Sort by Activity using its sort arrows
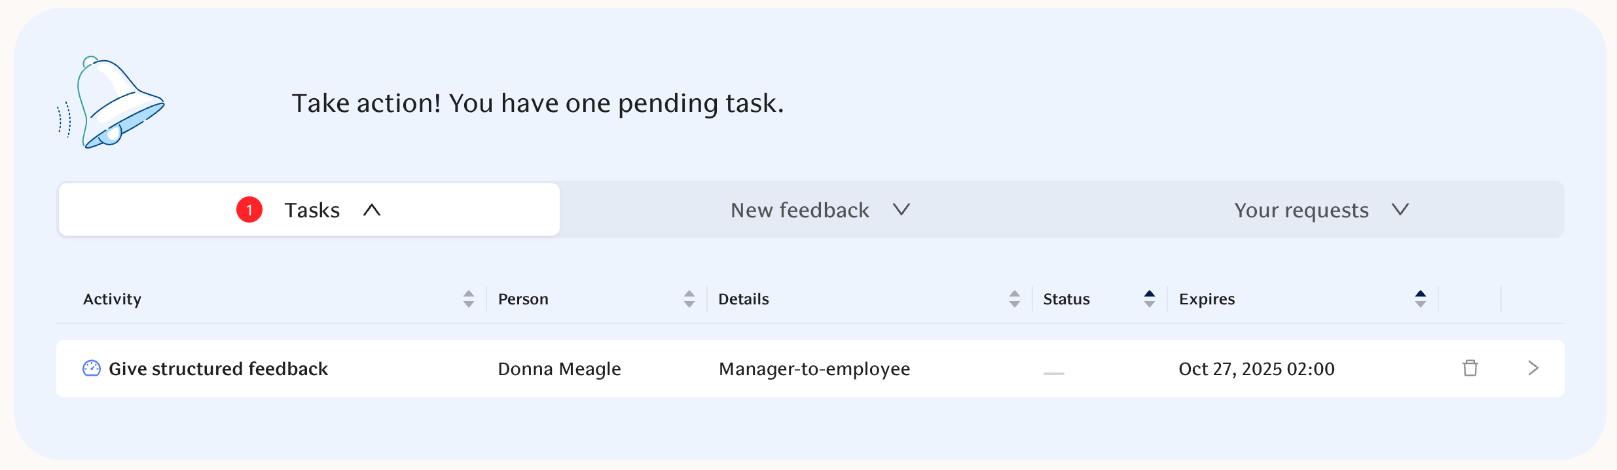The image size is (1617, 470). pos(469,299)
